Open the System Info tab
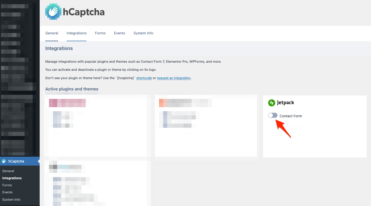This screenshot has width=371, height=206. coord(143,33)
